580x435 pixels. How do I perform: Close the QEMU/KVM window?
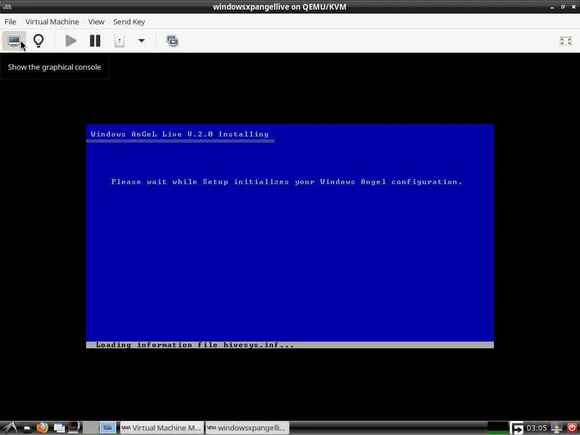coord(574,7)
